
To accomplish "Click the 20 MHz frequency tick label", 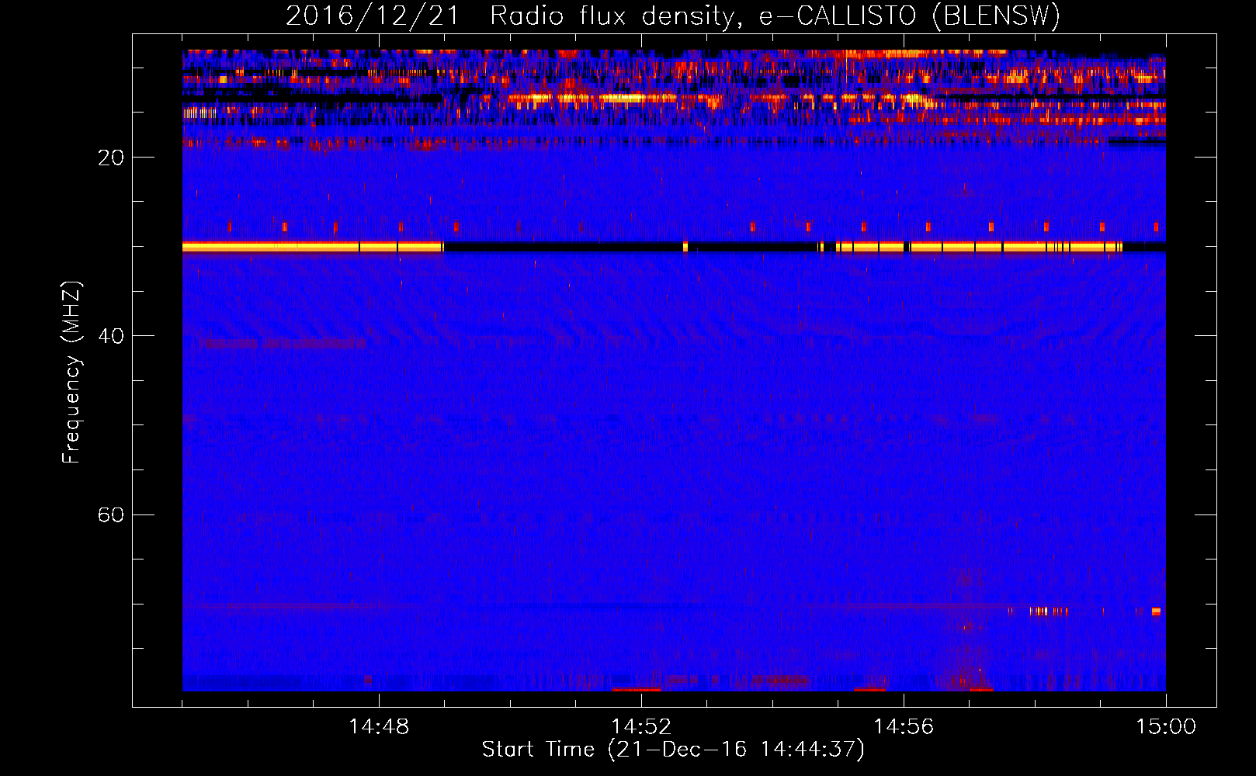I will tap(111, 158).
